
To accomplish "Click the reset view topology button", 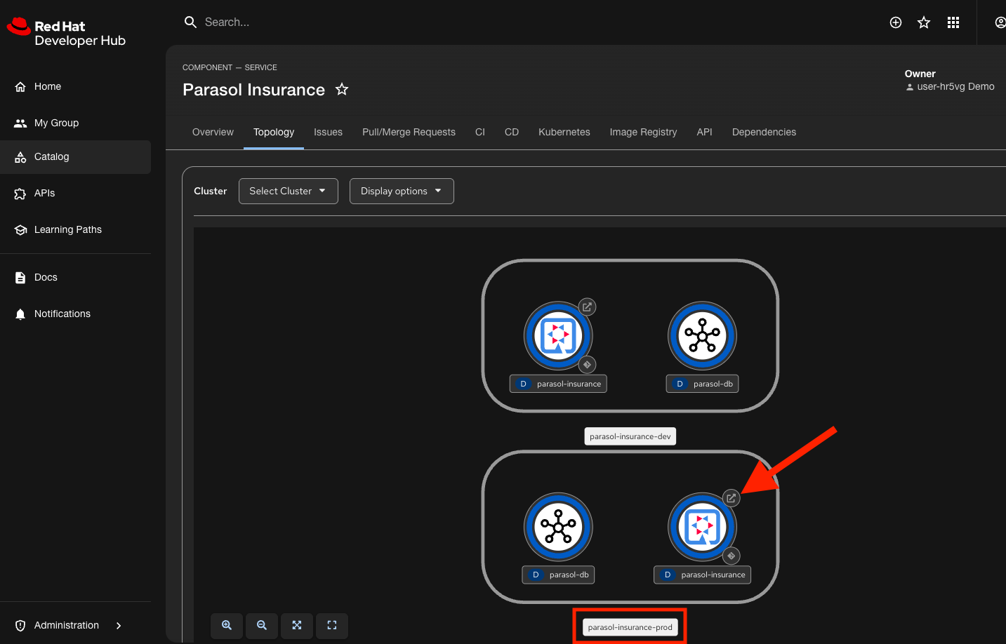I will coord(332,625).
